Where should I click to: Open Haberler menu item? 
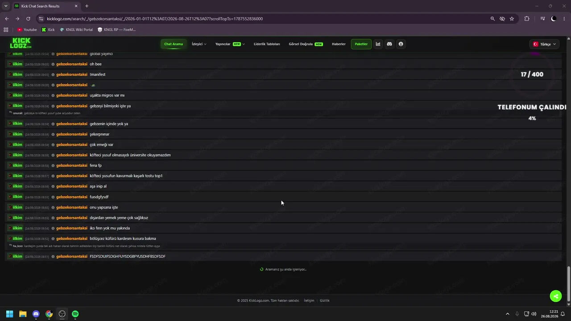point(339,44)
